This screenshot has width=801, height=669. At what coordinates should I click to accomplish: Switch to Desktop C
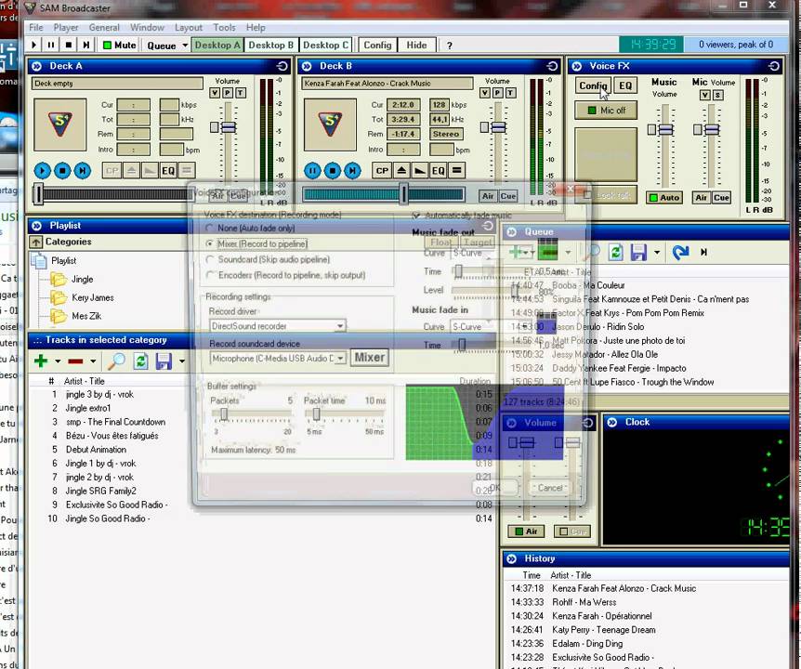[x=325, y=45]
